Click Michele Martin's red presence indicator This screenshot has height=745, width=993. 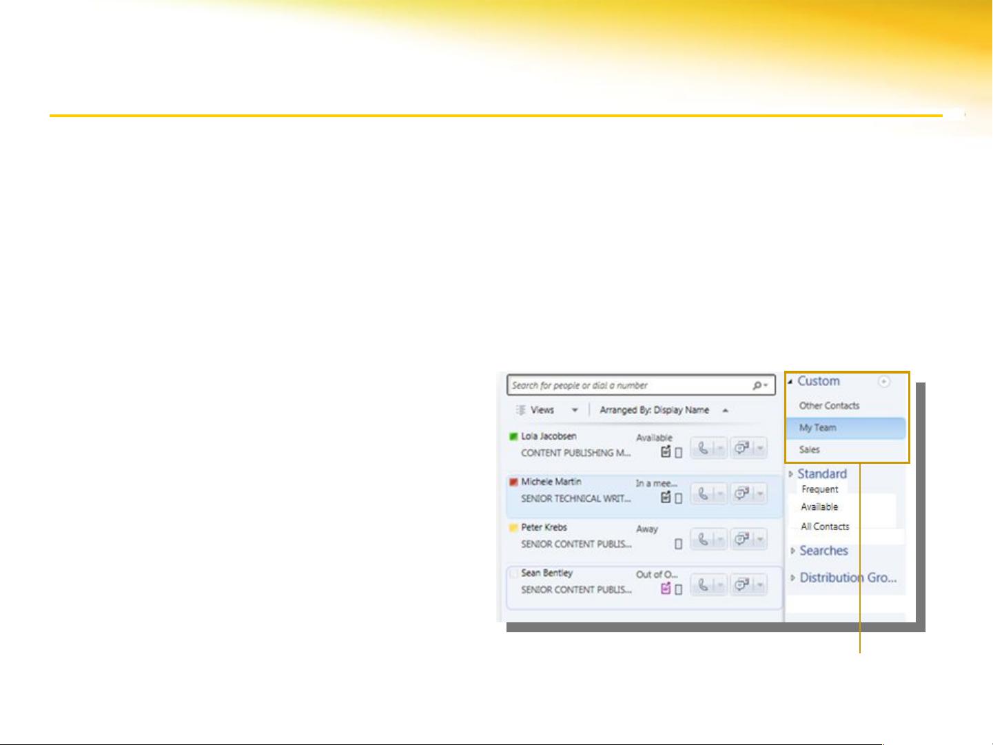[513, 482]
